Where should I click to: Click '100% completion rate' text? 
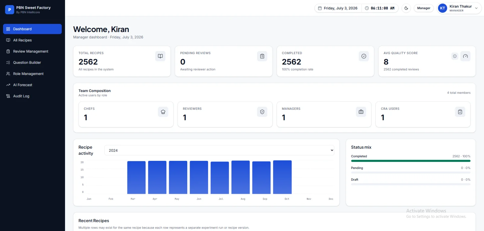click(298, 70)
